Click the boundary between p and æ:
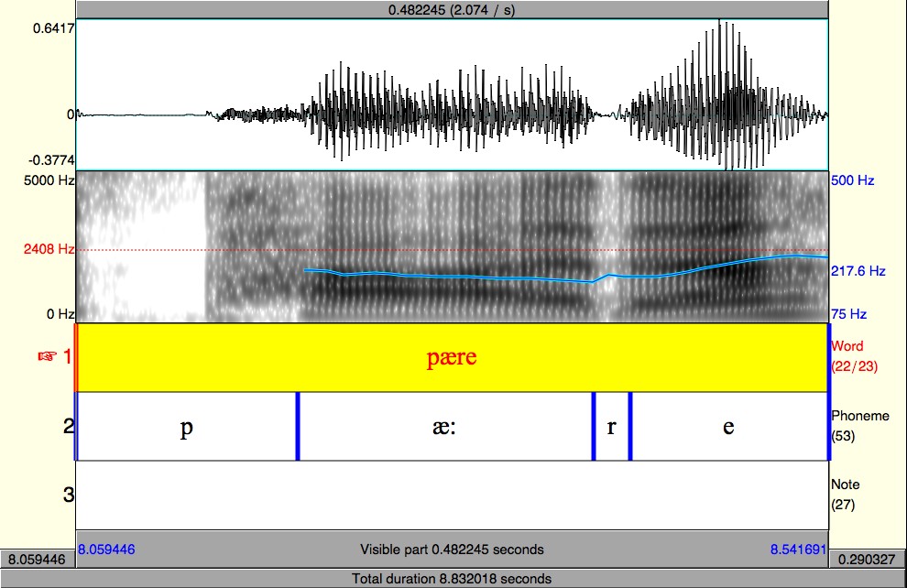The image size is (907, 588). pos(298,427)
